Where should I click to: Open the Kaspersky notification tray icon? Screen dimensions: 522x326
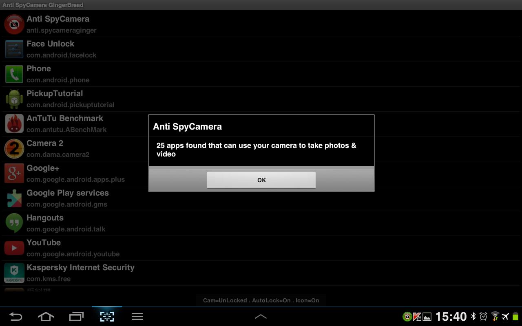pyautogui.click(x=417, y=317)
